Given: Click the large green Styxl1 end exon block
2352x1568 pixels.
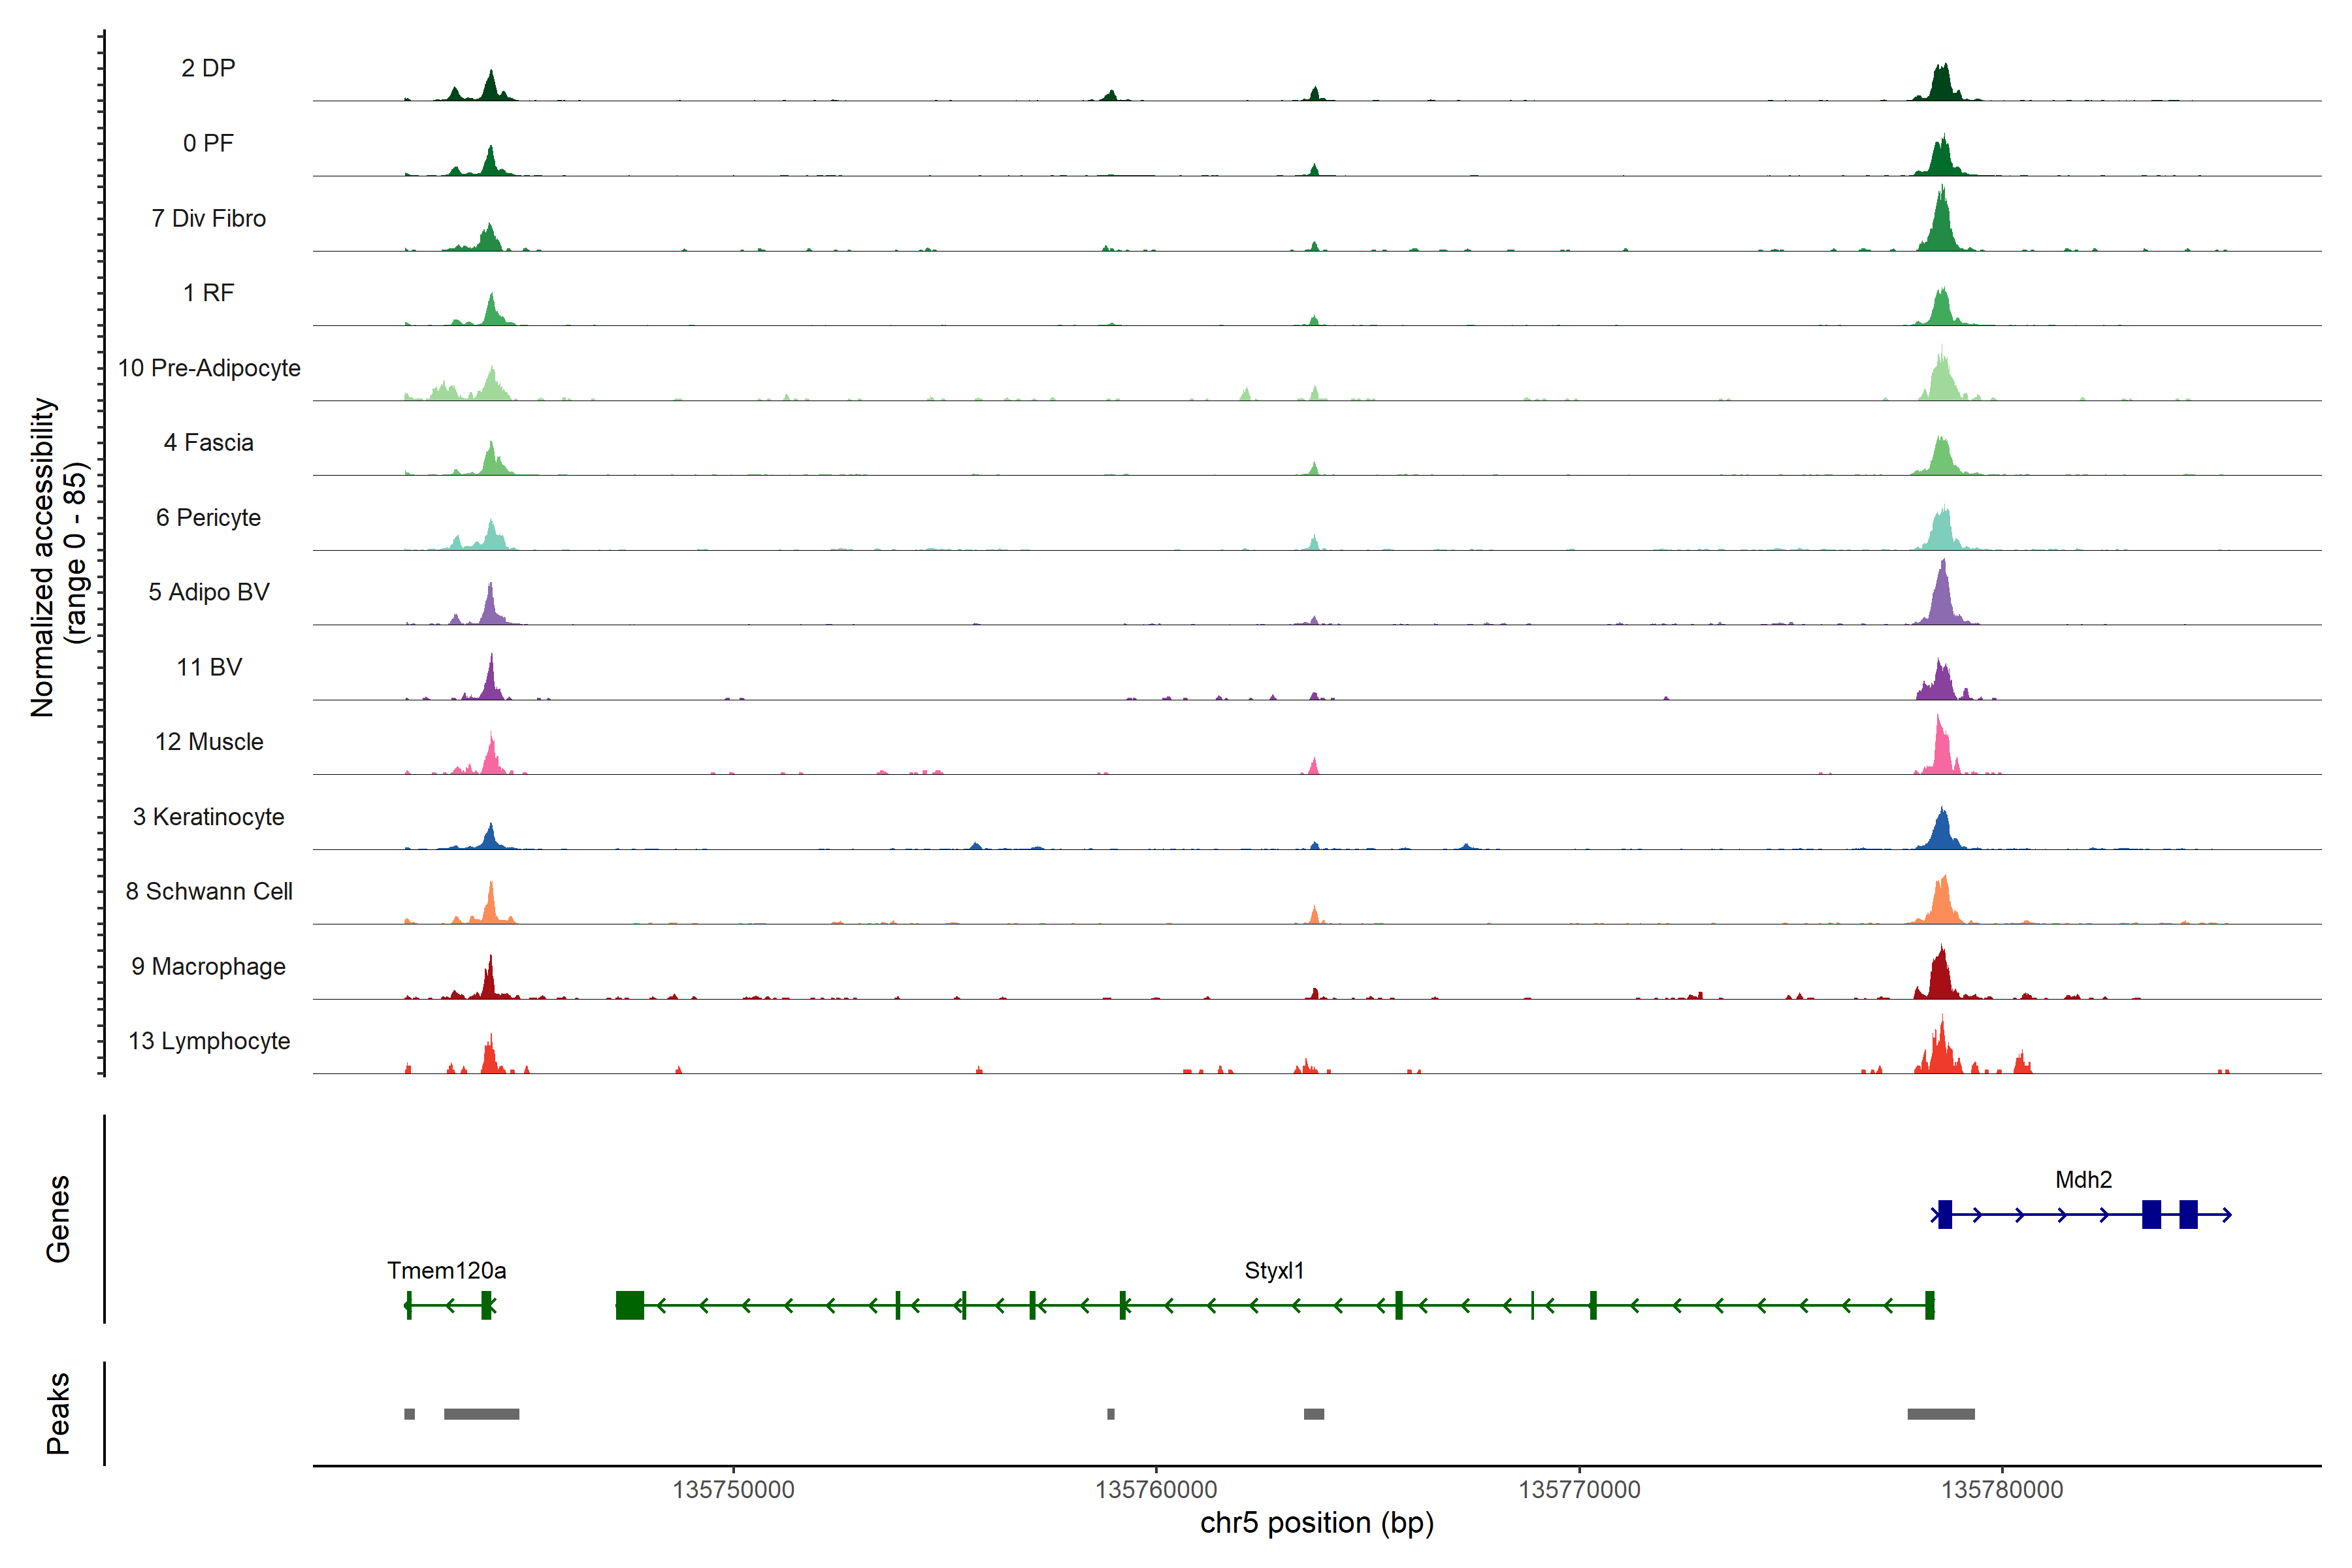Looking at the screenshot, I should pyautogui.click(x=629, y=1305).
